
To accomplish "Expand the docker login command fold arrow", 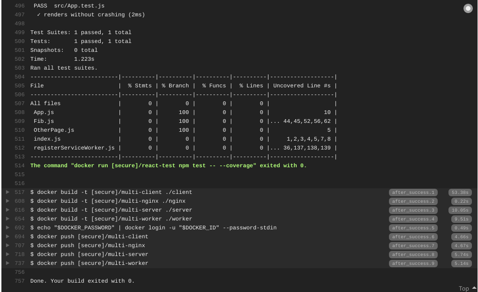I will click(x=7, y=228).
